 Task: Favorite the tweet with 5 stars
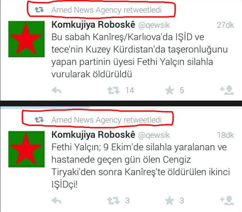pos(169,90)
